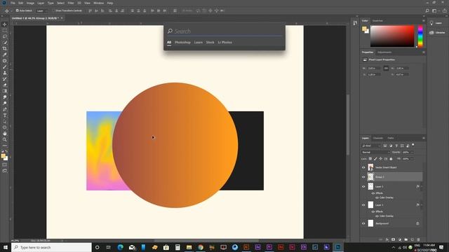
Task: Toggle Show Transform Controls checkbox
Action: (53, 10)
